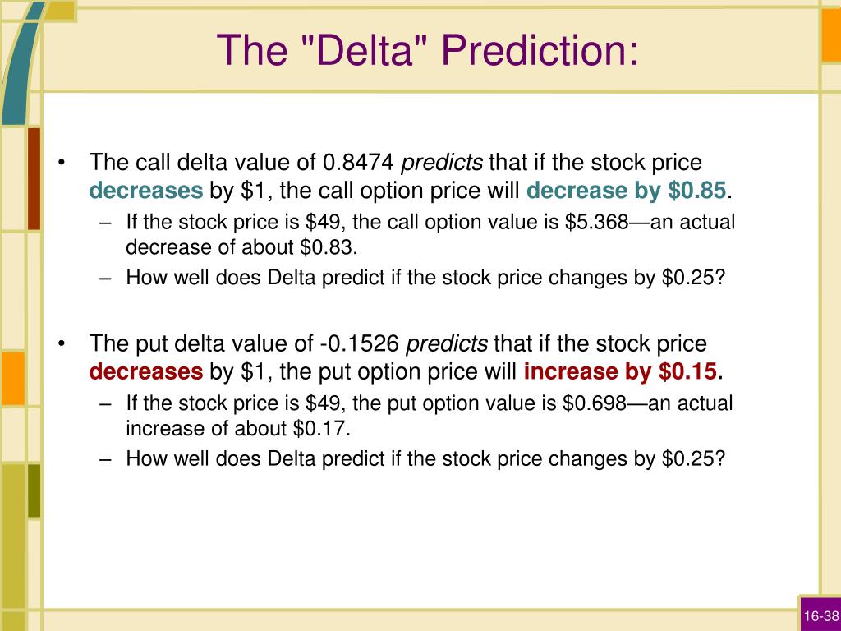Click the red word "decreases" in second bullet
Viewport: 841px width, 631px height.
tap(146, 371)
